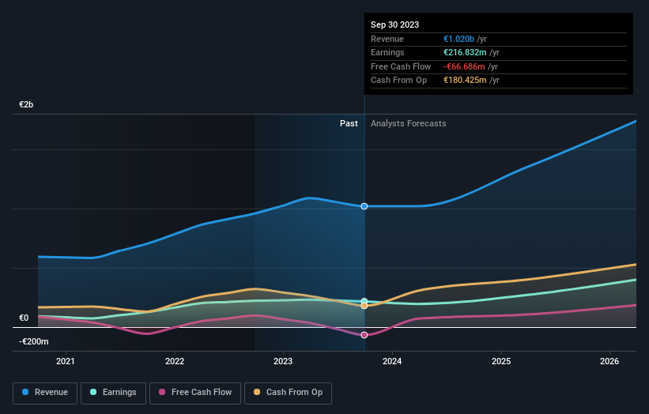The image size is (649, 414).
Task: Click the €2b y-axis label
Action: point(26,104)
